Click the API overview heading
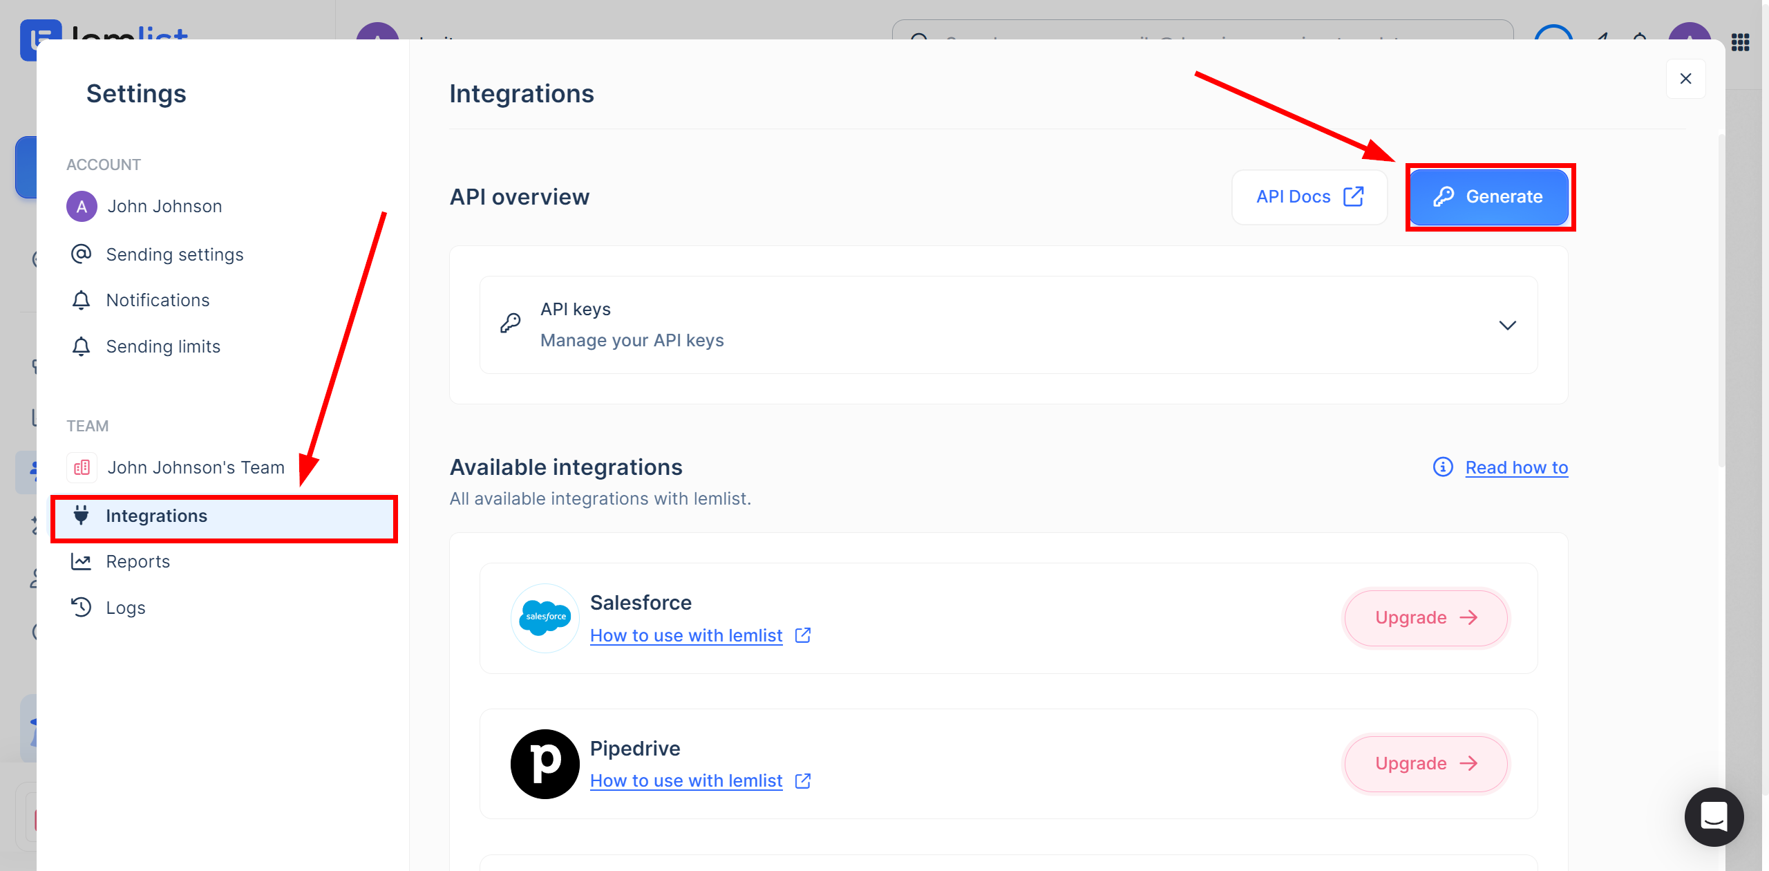Image resolution: width=1769 pixels, height=871 pixels. [520, 197]
